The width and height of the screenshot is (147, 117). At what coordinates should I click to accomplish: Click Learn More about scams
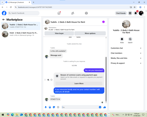point(79,84)
